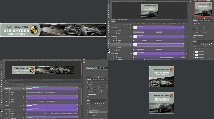Collapse the 918 PURE track in the 911 Carrera timeline

[x=111, y=45]
